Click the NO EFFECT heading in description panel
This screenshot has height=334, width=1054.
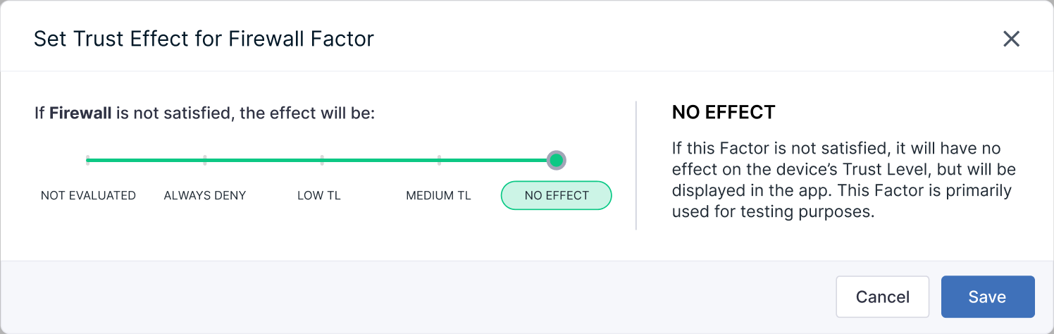(x=724, y=112)
